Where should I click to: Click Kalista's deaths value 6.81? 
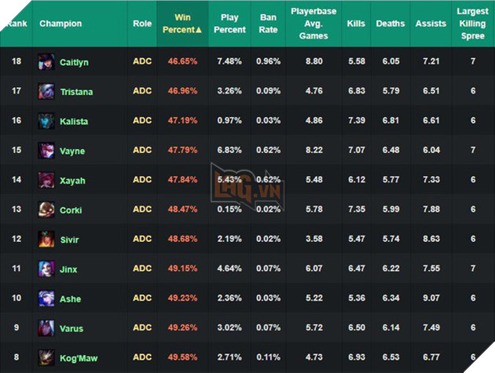[390, 120]
